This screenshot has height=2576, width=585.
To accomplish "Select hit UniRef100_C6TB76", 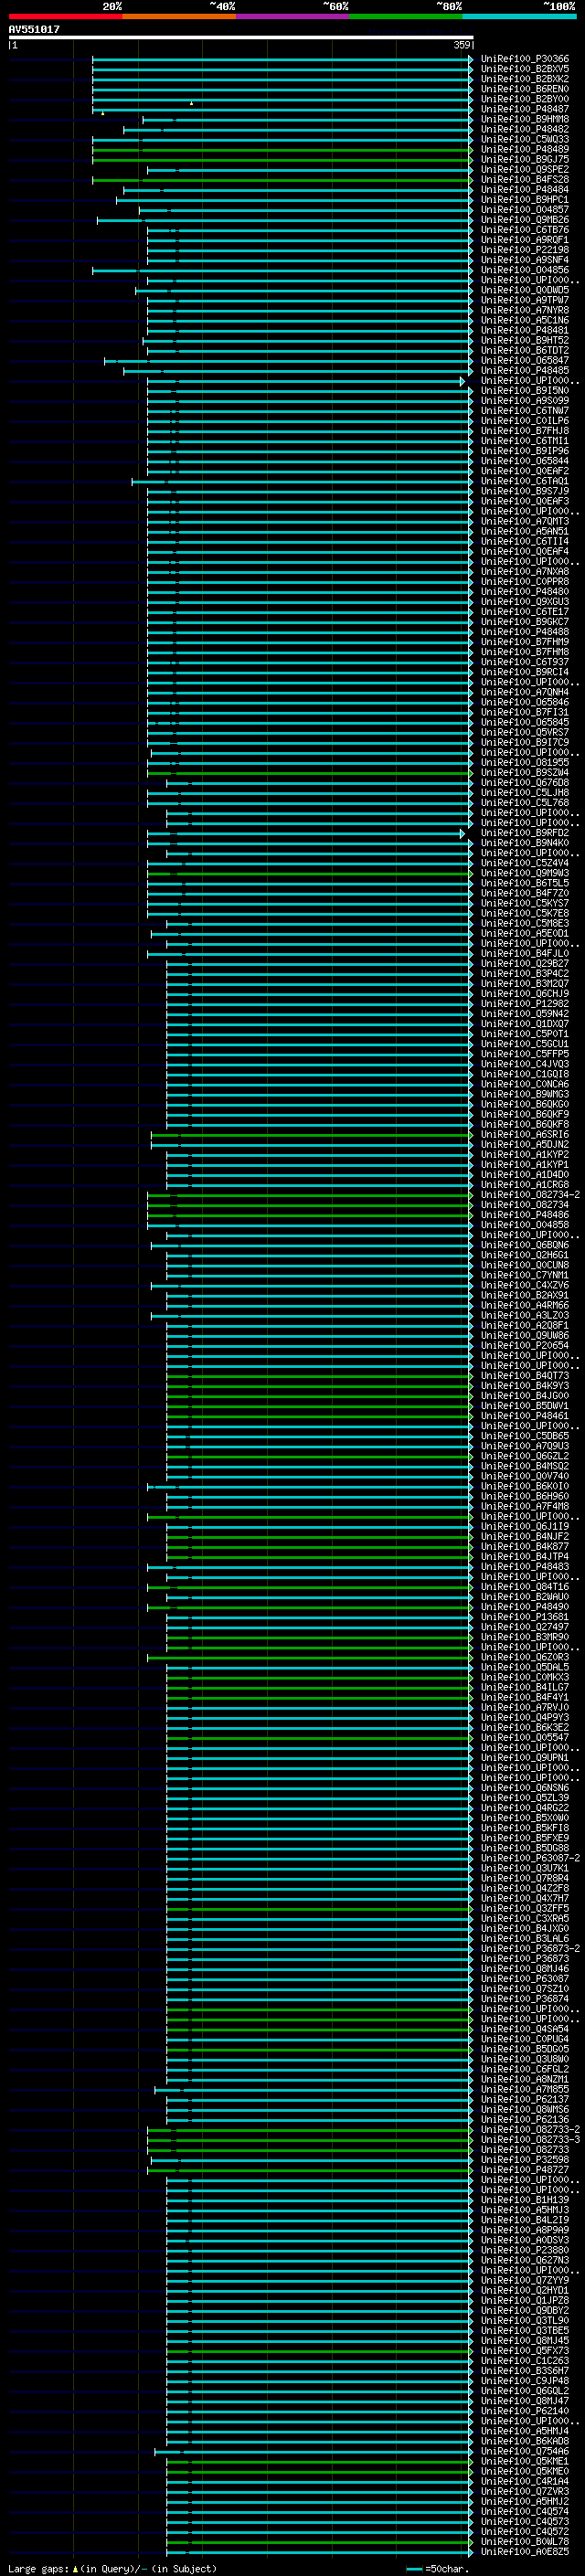I will (524, 230).
